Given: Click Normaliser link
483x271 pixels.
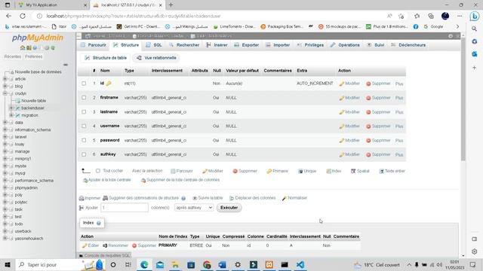Looking at the screenshot, I should tap(294, 198).
